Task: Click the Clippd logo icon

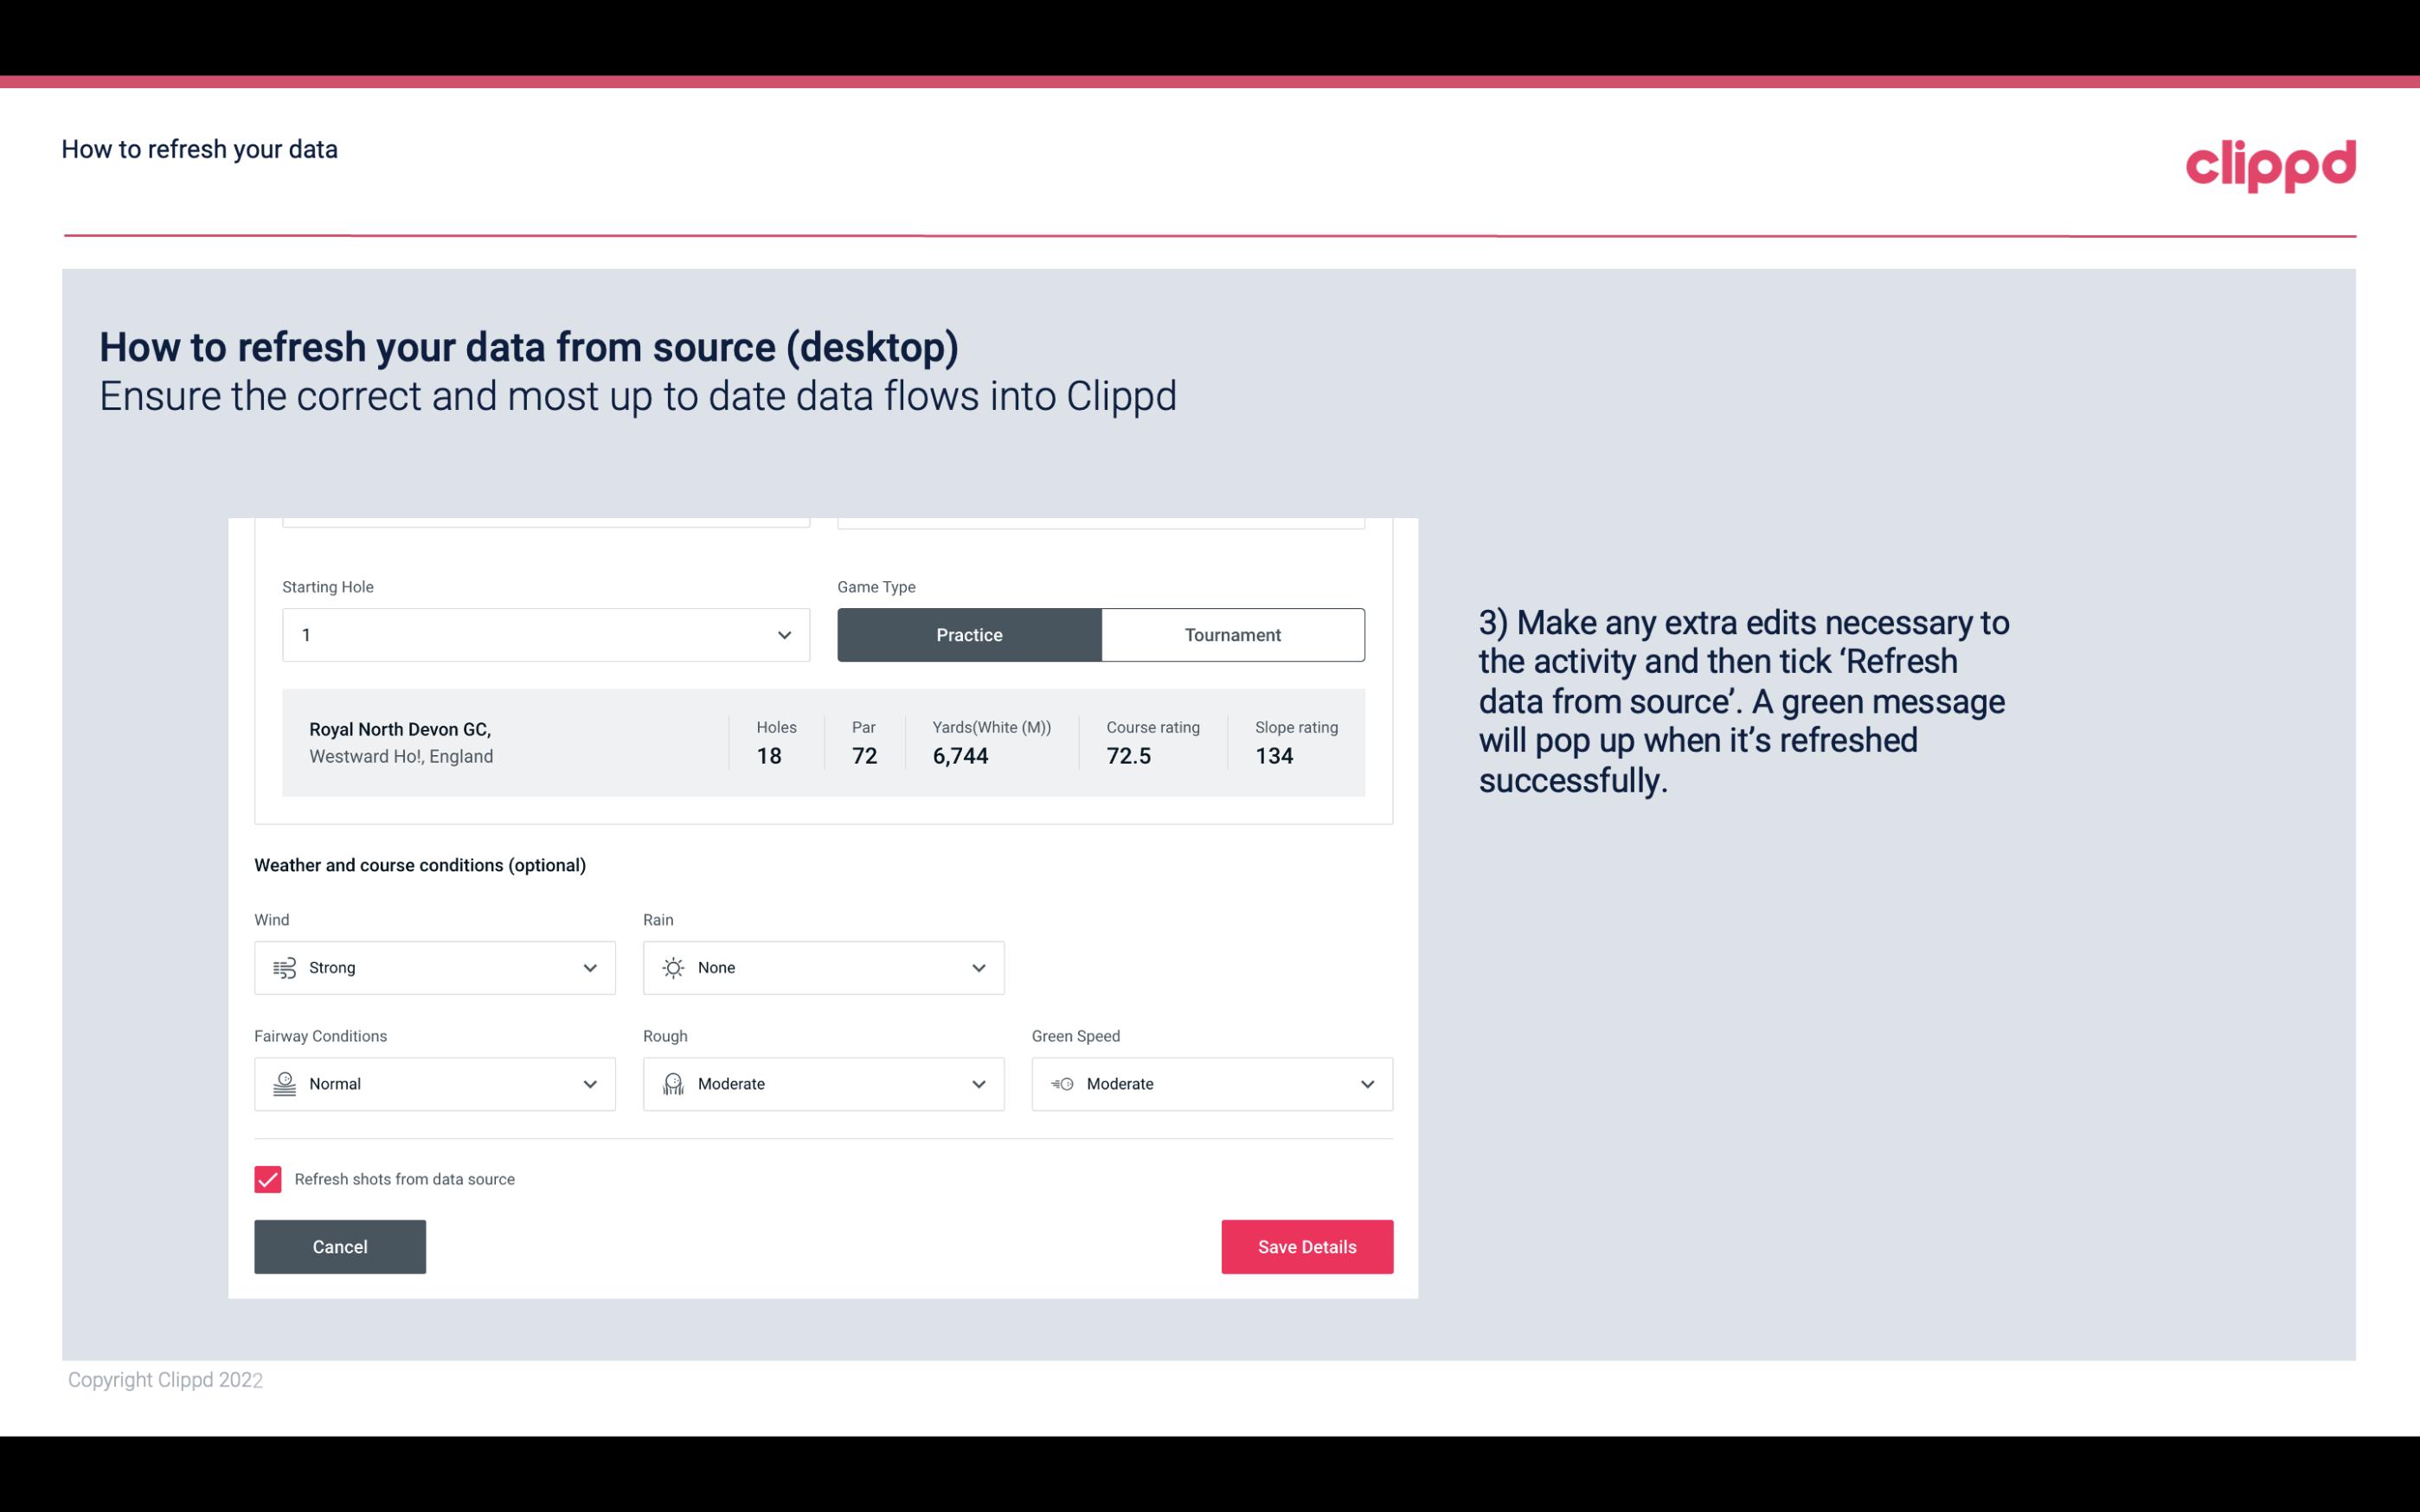Action: [x=2270, y=162]
